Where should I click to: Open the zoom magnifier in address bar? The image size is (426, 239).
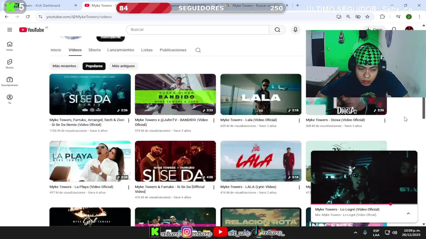(x=348, y=17)
